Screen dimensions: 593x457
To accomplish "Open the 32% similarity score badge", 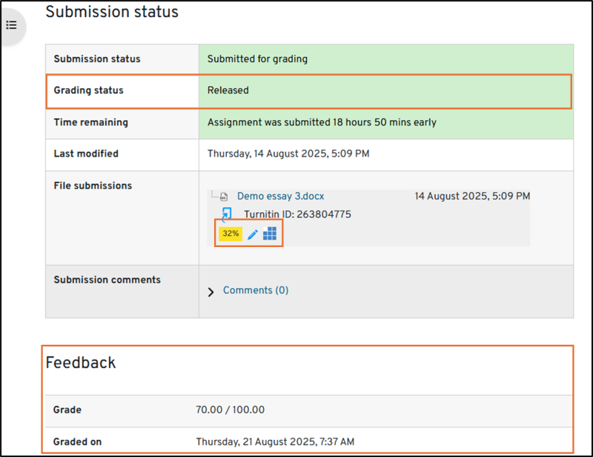I will (231, 234).
